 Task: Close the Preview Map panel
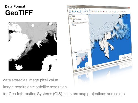(90, 50)
